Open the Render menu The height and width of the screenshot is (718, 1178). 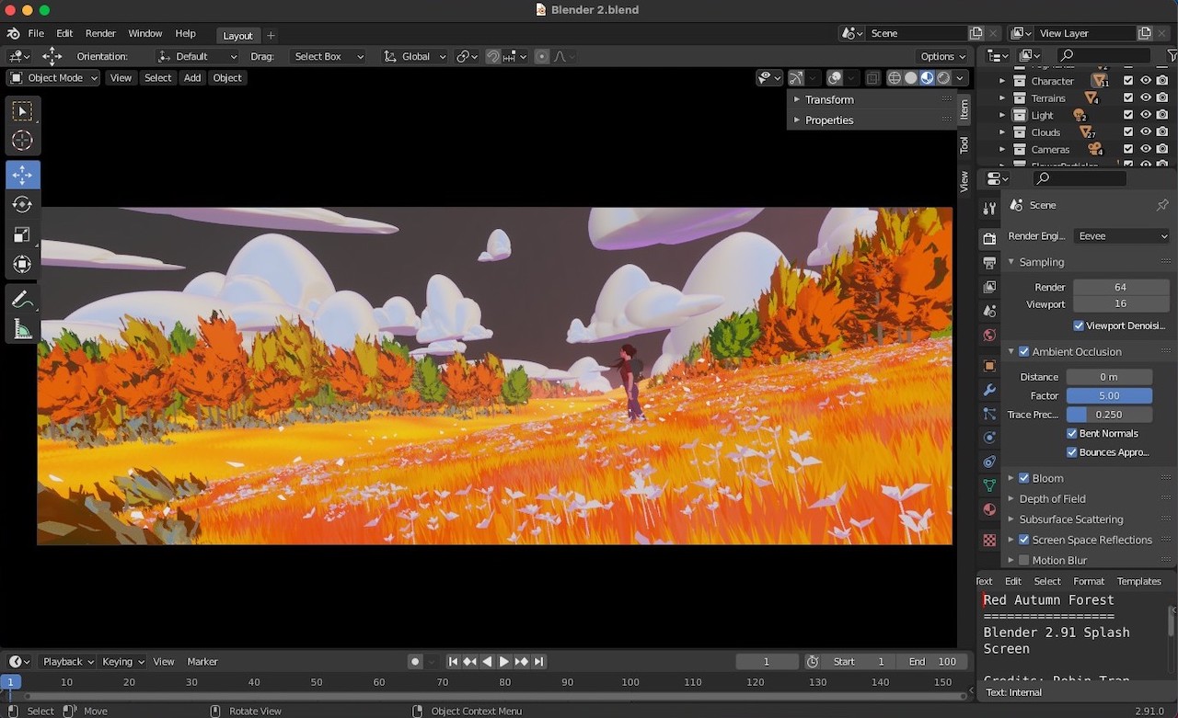[100, 33]
